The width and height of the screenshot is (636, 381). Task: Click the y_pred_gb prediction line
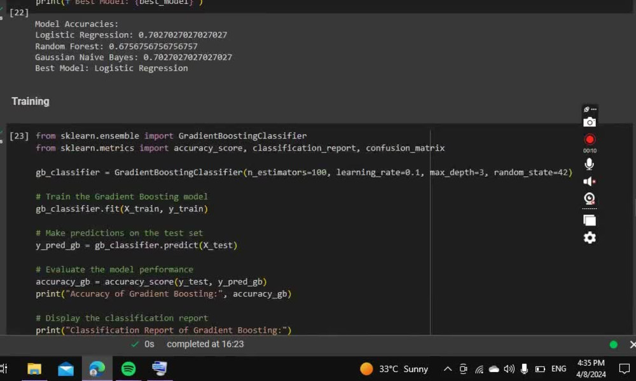[x=136, y=245]
